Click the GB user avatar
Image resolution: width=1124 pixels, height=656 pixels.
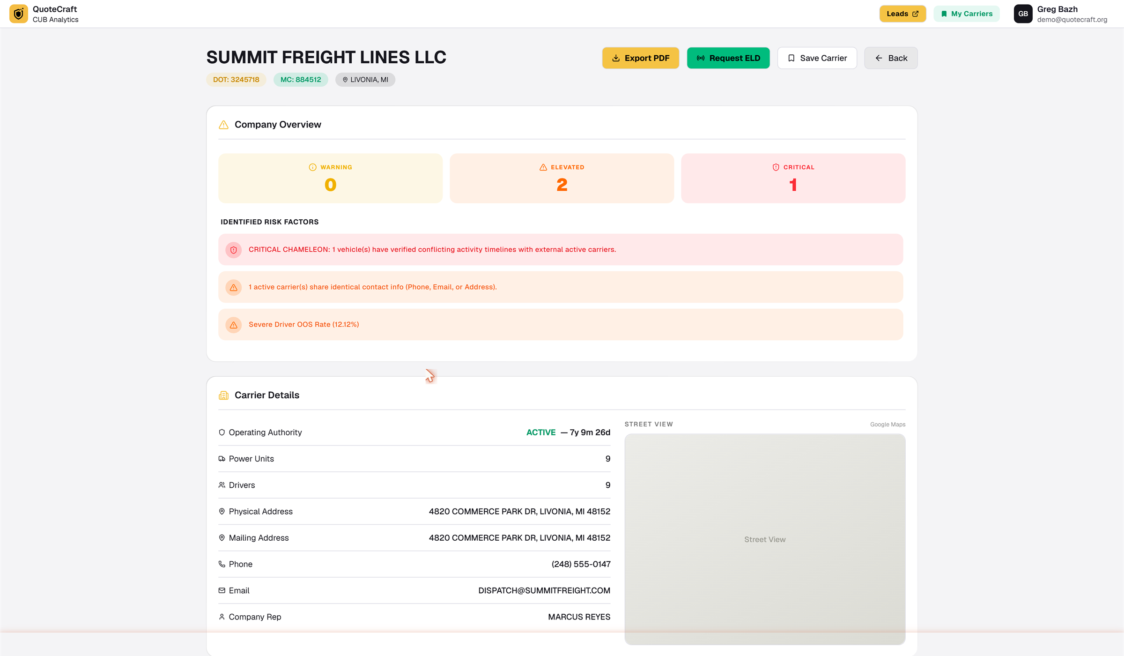pyautogui.click(x=1023, y=14)
